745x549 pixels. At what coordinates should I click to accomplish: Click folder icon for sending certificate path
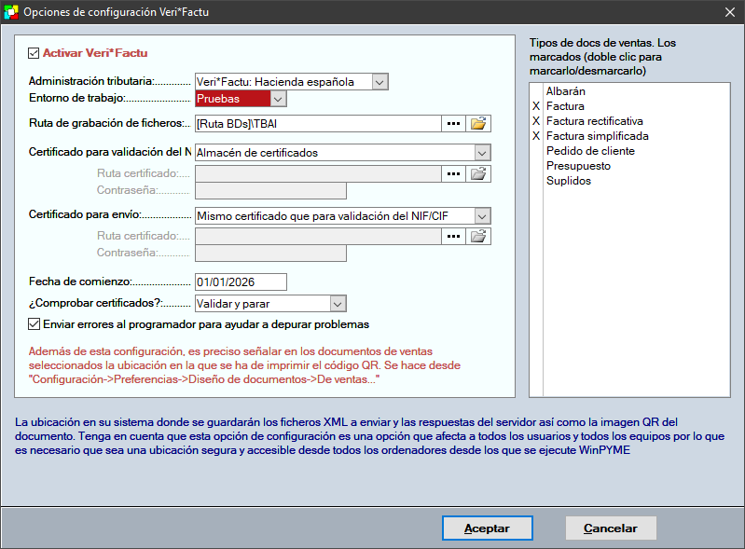pyautogui.click(x=478, y=236)
